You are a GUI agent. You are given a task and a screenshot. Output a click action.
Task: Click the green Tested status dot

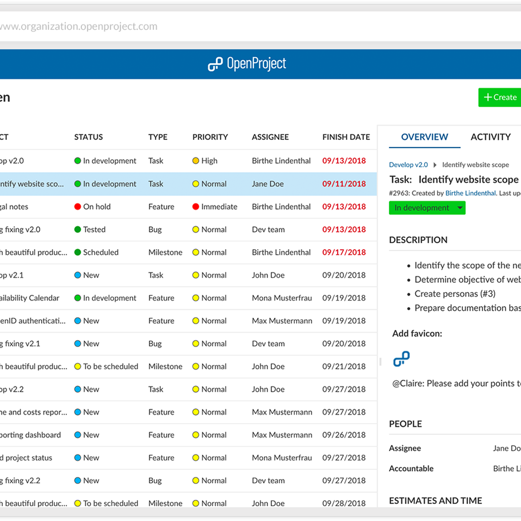[77, 230]
